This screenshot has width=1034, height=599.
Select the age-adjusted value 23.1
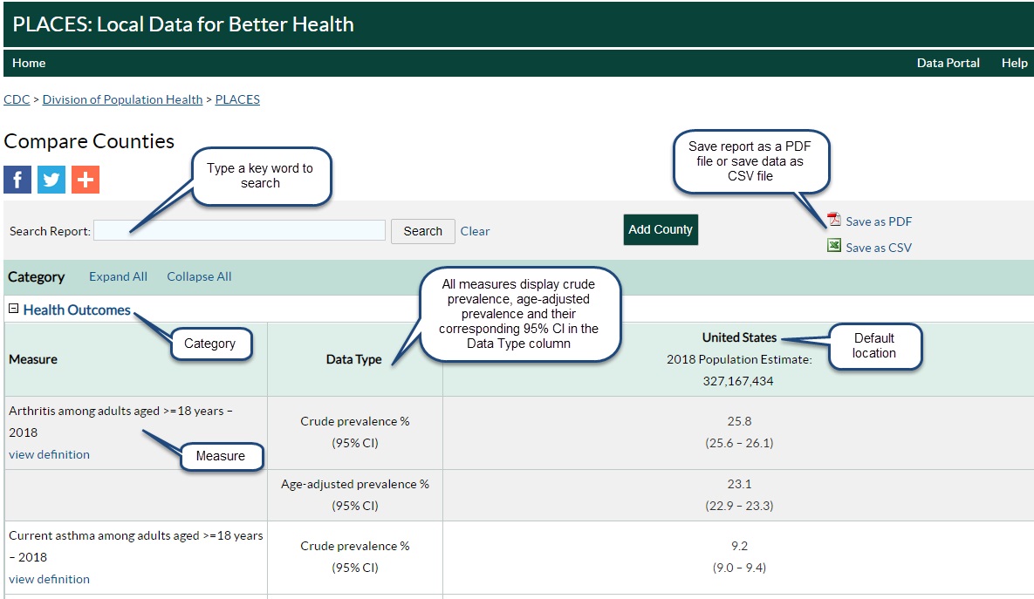pyautogui.click(x=739, y=484)
